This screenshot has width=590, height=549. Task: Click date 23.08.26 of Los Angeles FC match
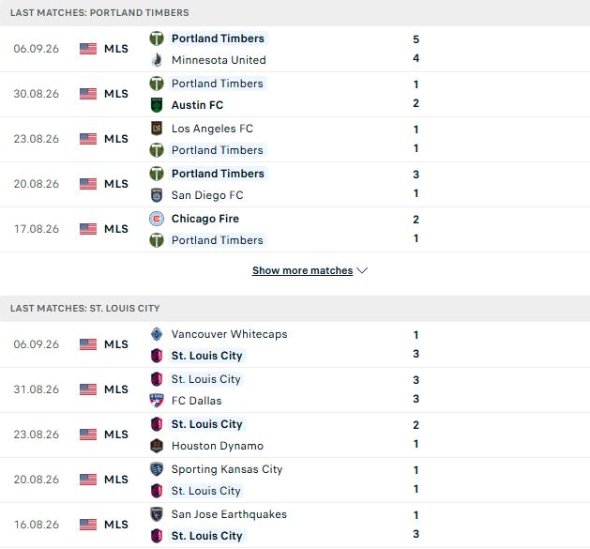pyautogui.click(x=37, y=139)
